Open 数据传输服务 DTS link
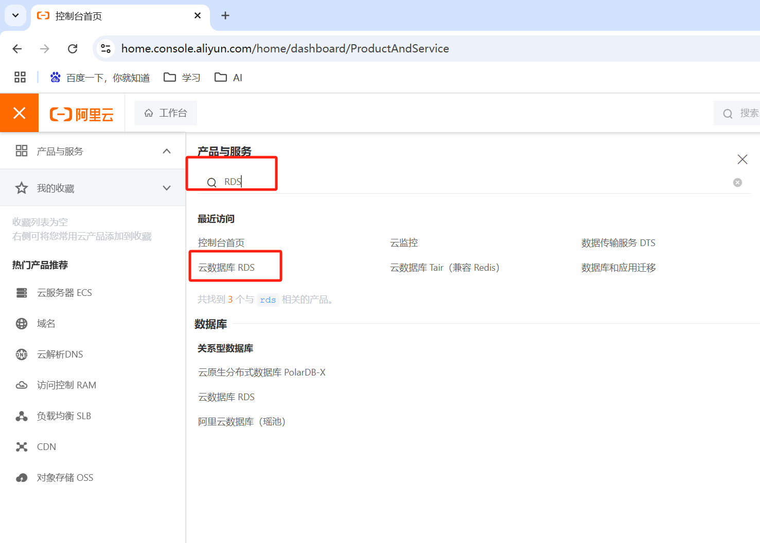The height and width of the screenshot is (543, 760). (x=618, y=243)
